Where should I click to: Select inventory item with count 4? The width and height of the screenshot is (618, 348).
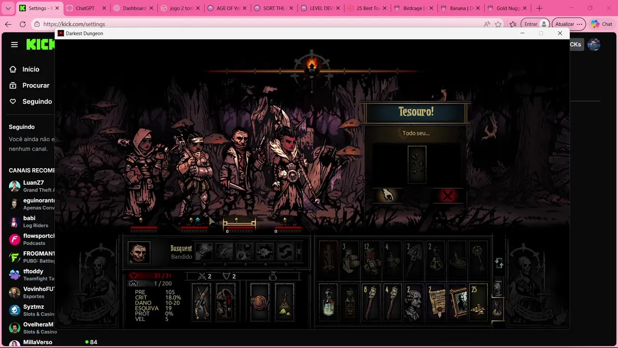(x=393, y=259)
